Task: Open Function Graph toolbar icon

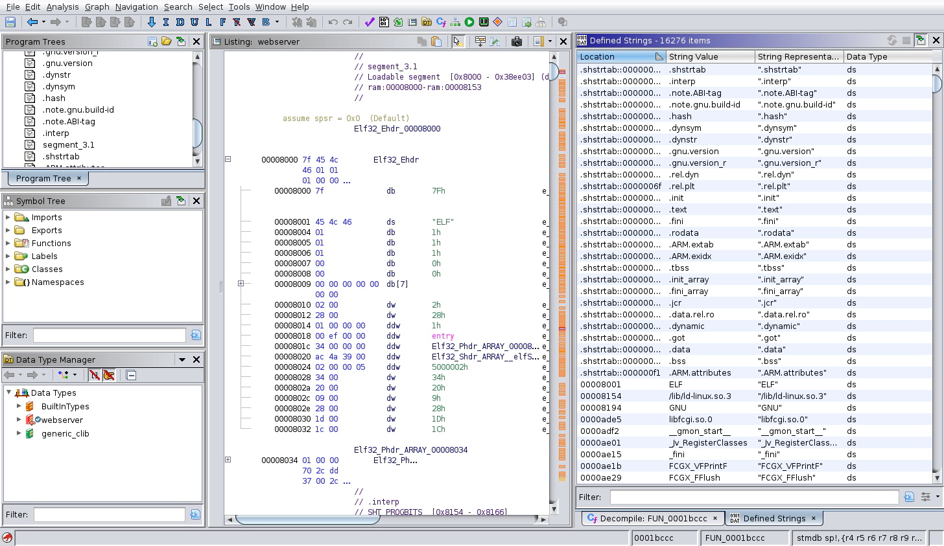Action: pyautogui.click(x=455, y=22)
